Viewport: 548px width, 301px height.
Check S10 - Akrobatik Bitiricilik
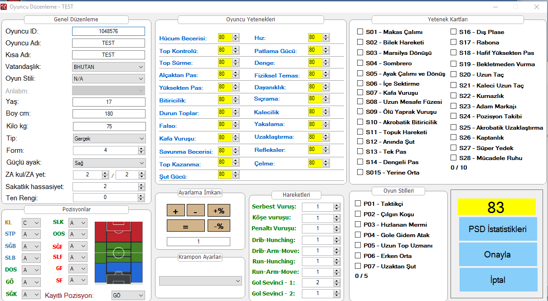pyautogui.click(x=360, y=122)
